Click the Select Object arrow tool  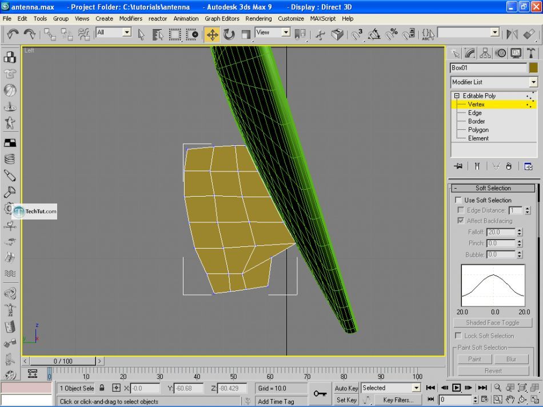142,34
